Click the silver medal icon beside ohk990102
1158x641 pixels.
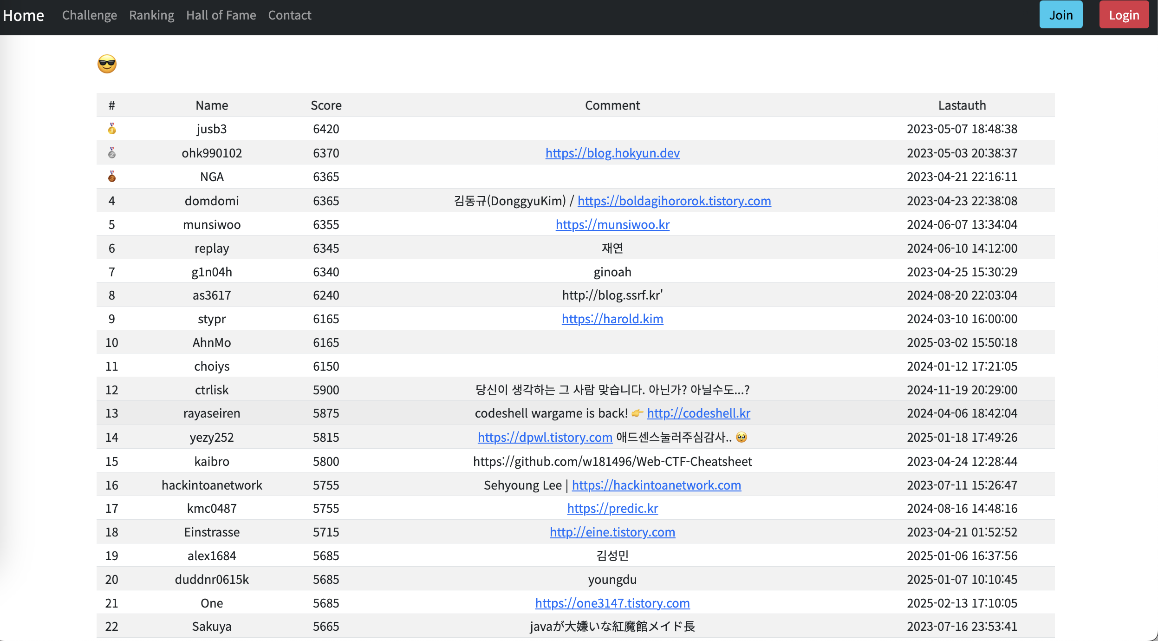[112, 153]
